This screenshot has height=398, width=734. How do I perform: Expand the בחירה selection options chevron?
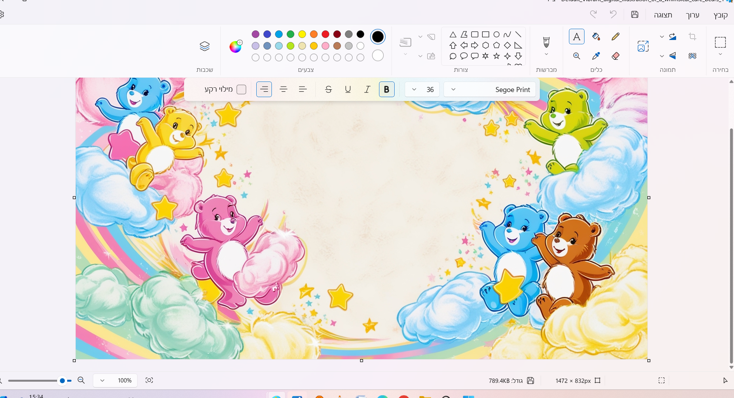720,54
